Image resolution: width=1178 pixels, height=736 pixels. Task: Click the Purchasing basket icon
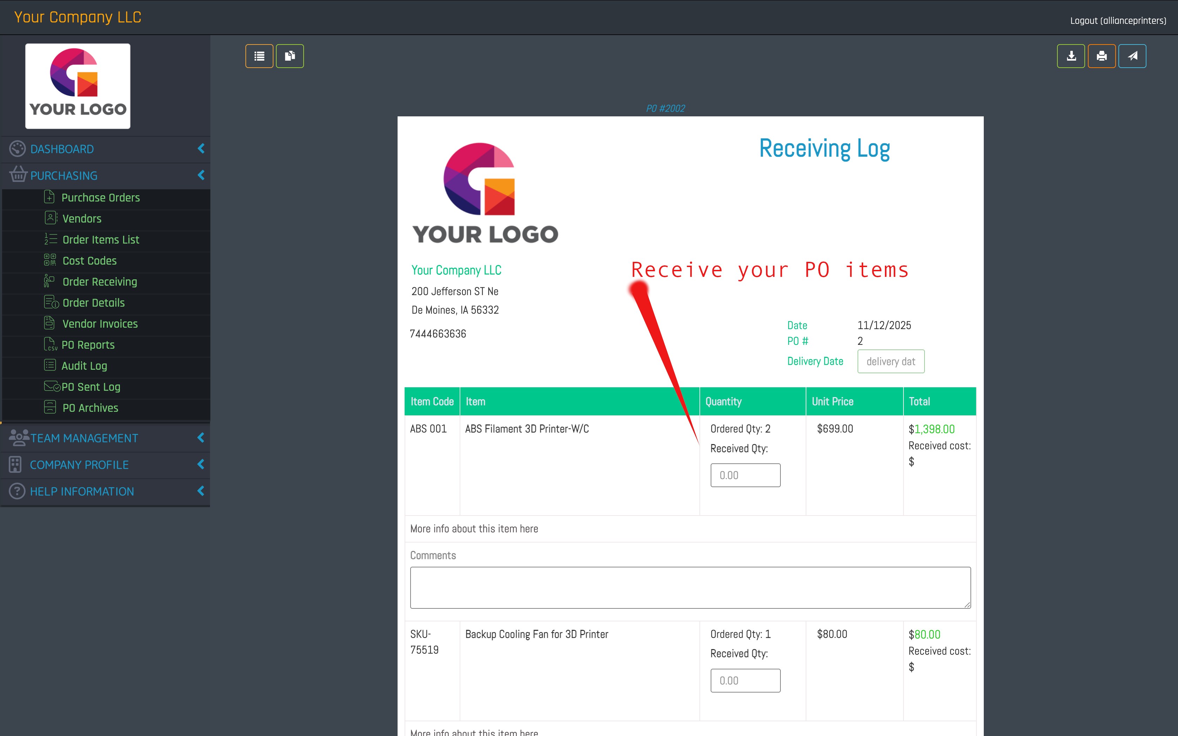pyautogui.click(x=18, y=175)
